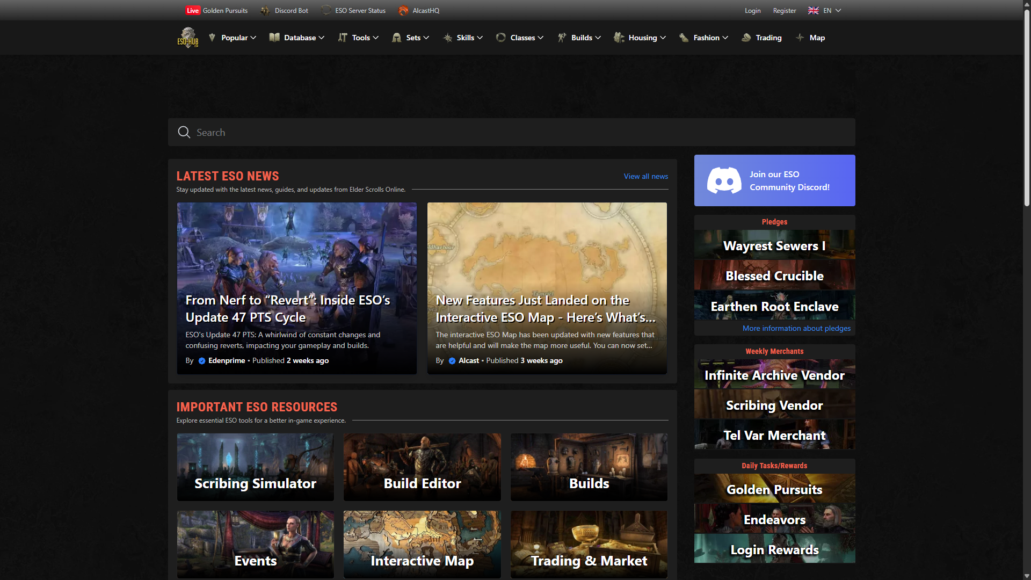Expand the Builds dropdown chevron
The image size is (1031, 580).
pos(598,38)
